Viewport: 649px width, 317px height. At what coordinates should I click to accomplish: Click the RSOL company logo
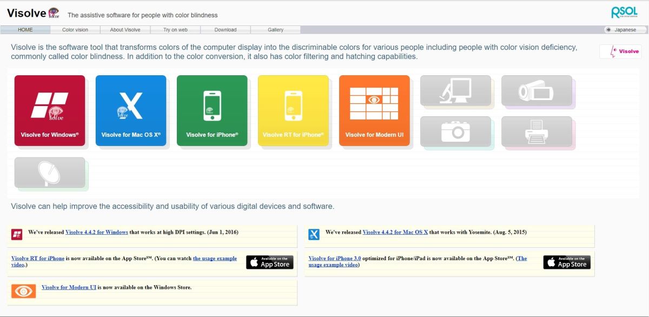[x=625, y=12]
